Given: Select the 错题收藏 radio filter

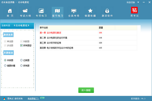Looking at the screenshot, I should 5,66.
